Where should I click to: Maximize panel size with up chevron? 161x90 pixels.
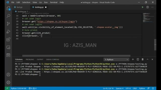tap(147, 59)
